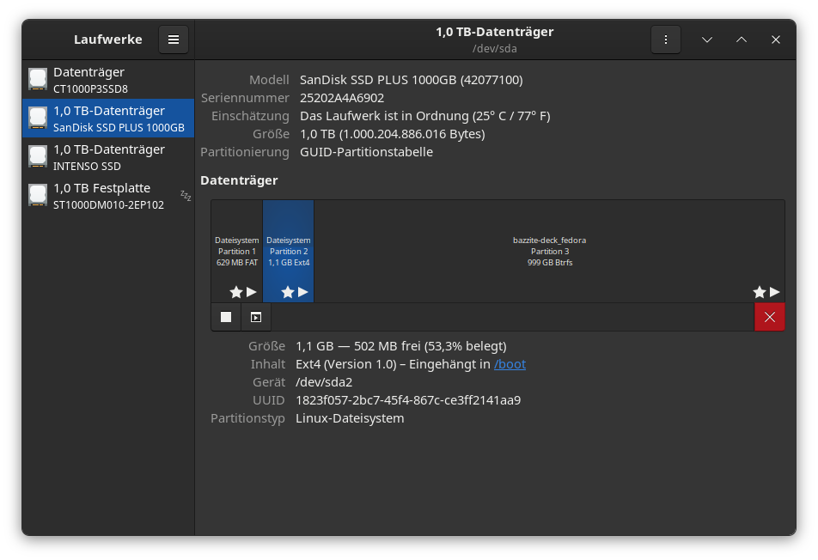The height and width of the screenshot is (560, 818).
Task: Unmount partition with the stop button
Action: pyautogui.click(x=226, y=317)
